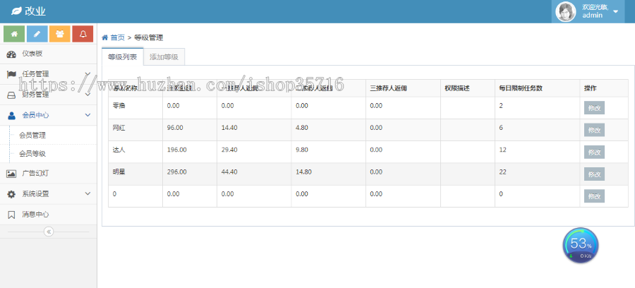Open the admin user dropdown arrow
This screenshot has height=288, width=635.
click(x=615, y=12)
